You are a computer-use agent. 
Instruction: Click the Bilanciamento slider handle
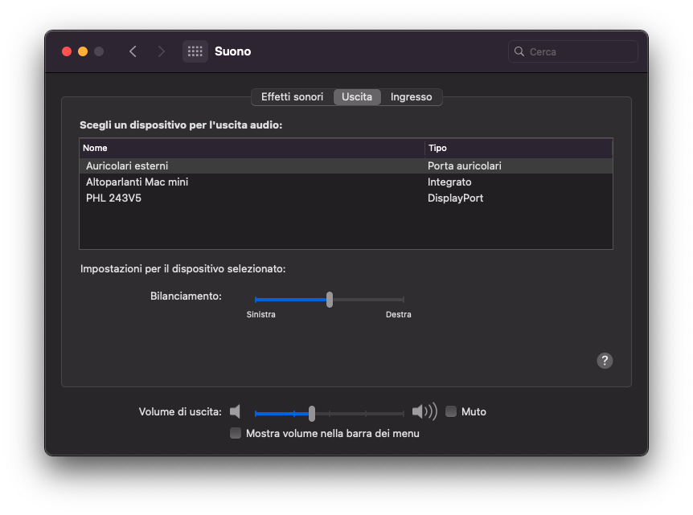tap(330, 300)
